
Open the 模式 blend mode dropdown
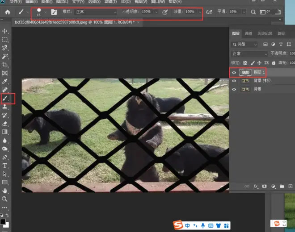pos(96,12)
